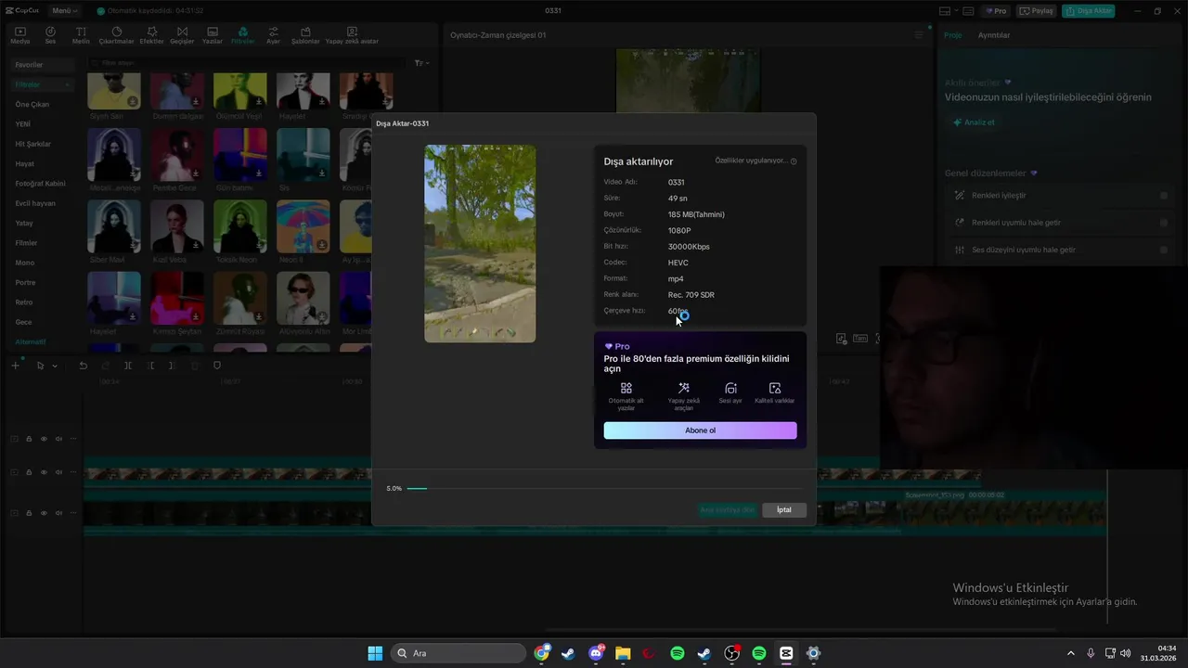Click the player panel hamburger menu icon
The height and width of the screenshot is (668, 1188).
click(x=920, y=35)
